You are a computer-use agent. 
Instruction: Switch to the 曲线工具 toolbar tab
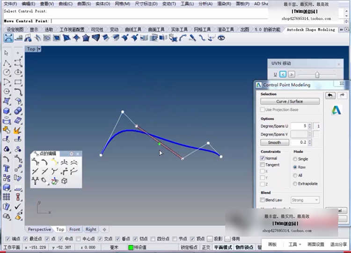(133, 29)
